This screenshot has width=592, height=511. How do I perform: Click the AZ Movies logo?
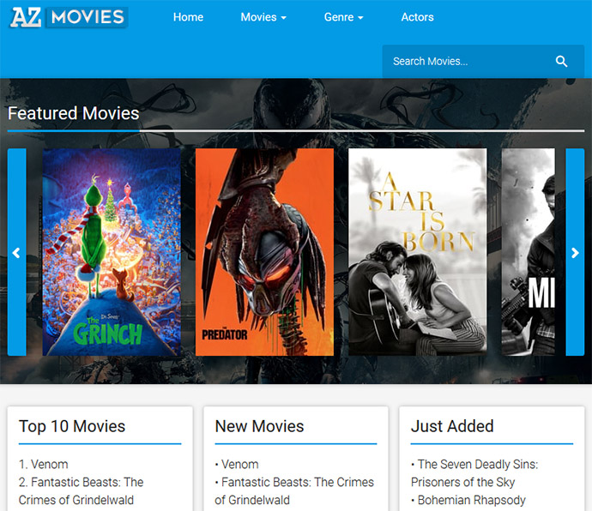click(x=69, y=17)
